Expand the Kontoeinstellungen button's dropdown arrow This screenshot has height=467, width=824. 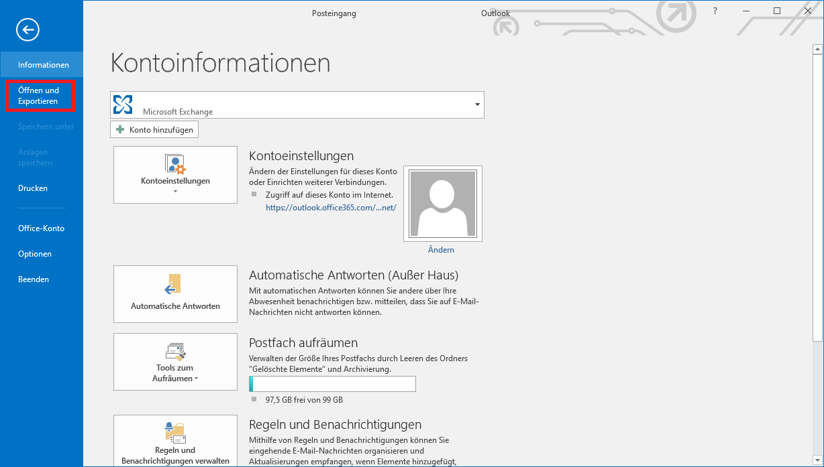pos(175,192)
